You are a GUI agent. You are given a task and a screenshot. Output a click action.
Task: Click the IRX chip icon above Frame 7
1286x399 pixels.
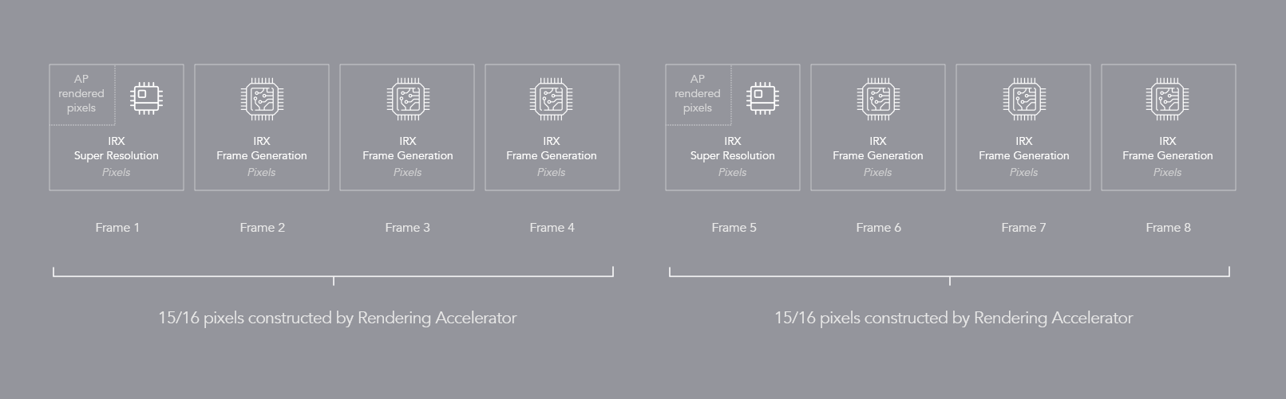tap(1024, 100)
